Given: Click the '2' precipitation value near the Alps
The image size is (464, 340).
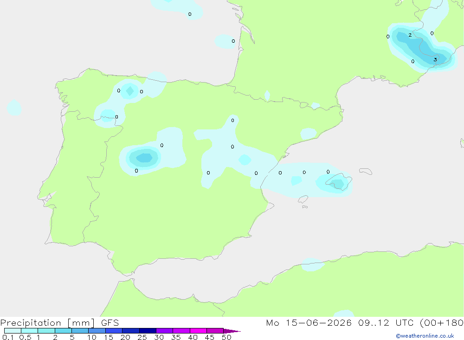Looking at the screenshot, I should [x=410, y=35].
